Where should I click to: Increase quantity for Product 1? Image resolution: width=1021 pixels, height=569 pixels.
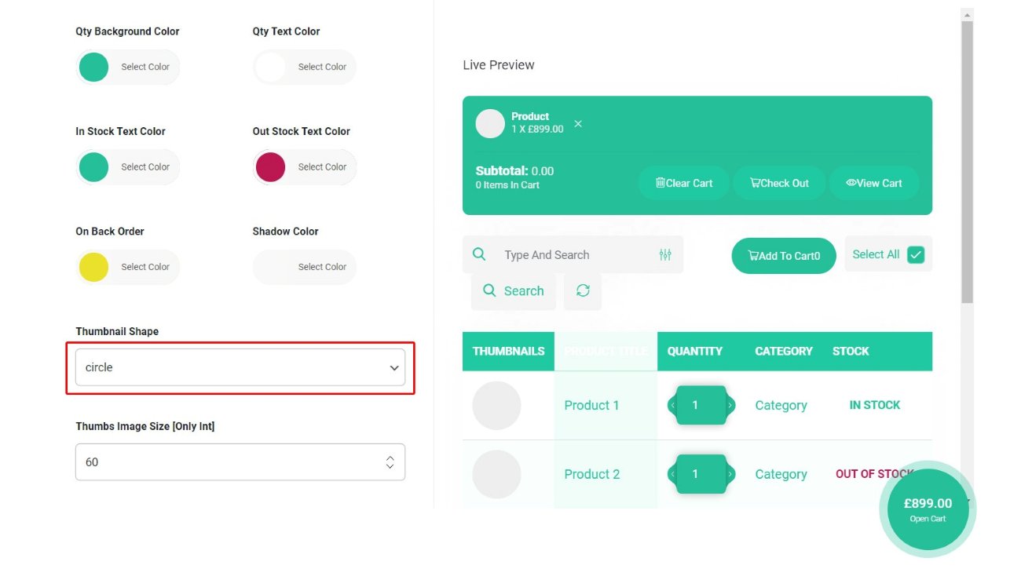(x=731, y=406)
